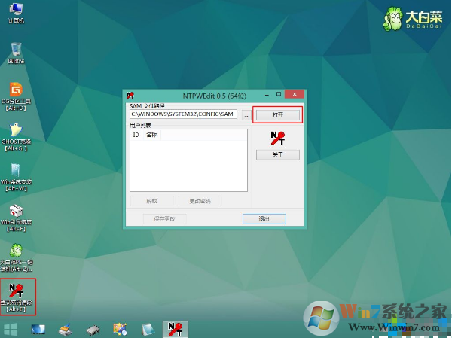The width and height of the screenshot is (452, 338).
Task: Click the SAM file path input field
Action: [183, 114]
